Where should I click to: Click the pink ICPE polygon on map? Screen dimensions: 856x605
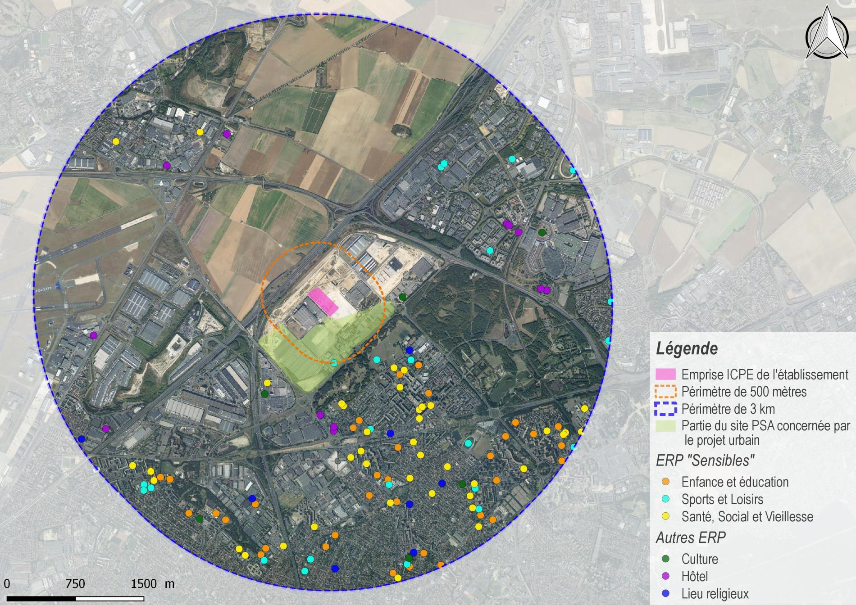(x=323, y=302)
